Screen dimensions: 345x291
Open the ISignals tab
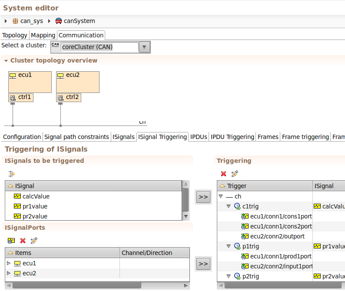click(123, 137)
